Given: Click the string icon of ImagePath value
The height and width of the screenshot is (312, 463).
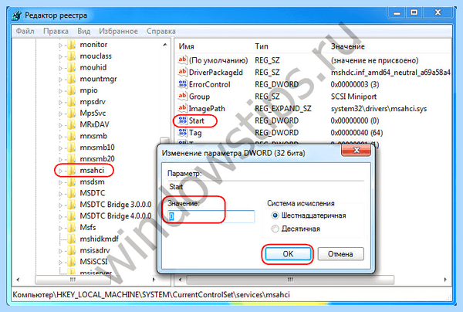Looking at the screenshot, I should [x=182, y=108].
